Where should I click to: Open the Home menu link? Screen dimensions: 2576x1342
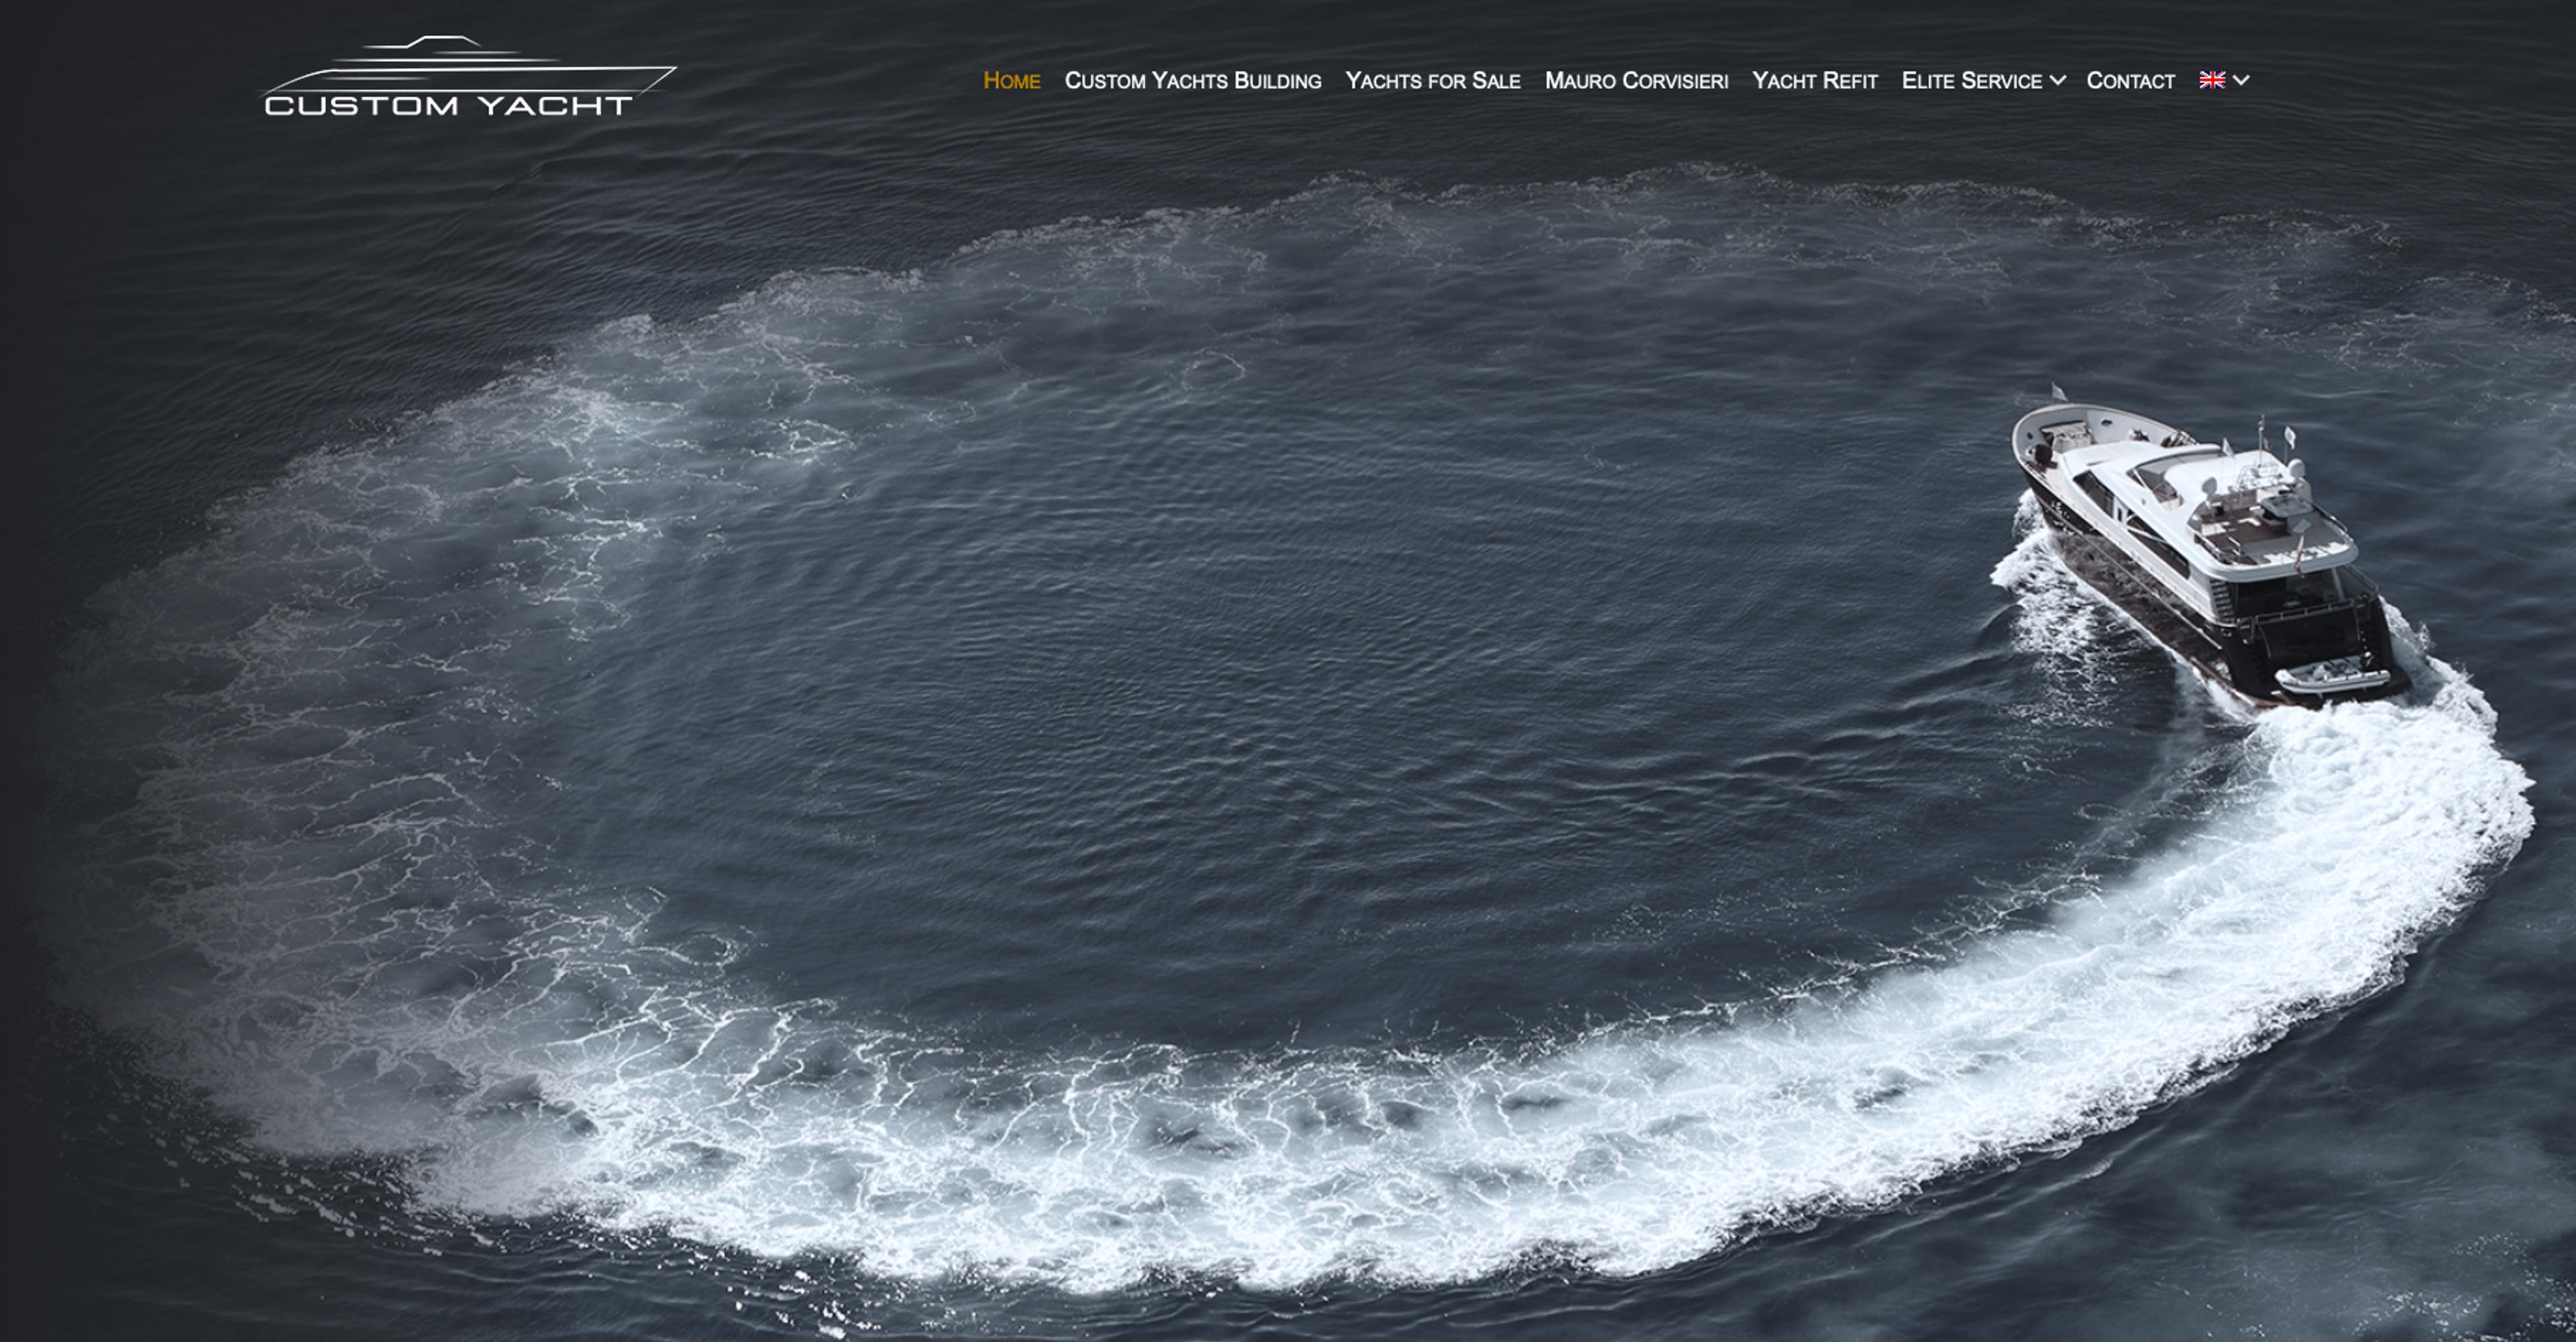pyautogui.click(x=1012, y=80)
